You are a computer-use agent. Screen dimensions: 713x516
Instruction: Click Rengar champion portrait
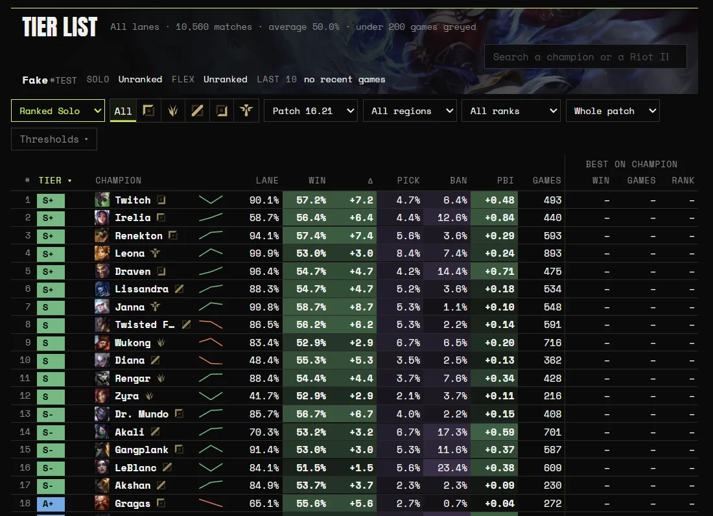pos(102,378)
